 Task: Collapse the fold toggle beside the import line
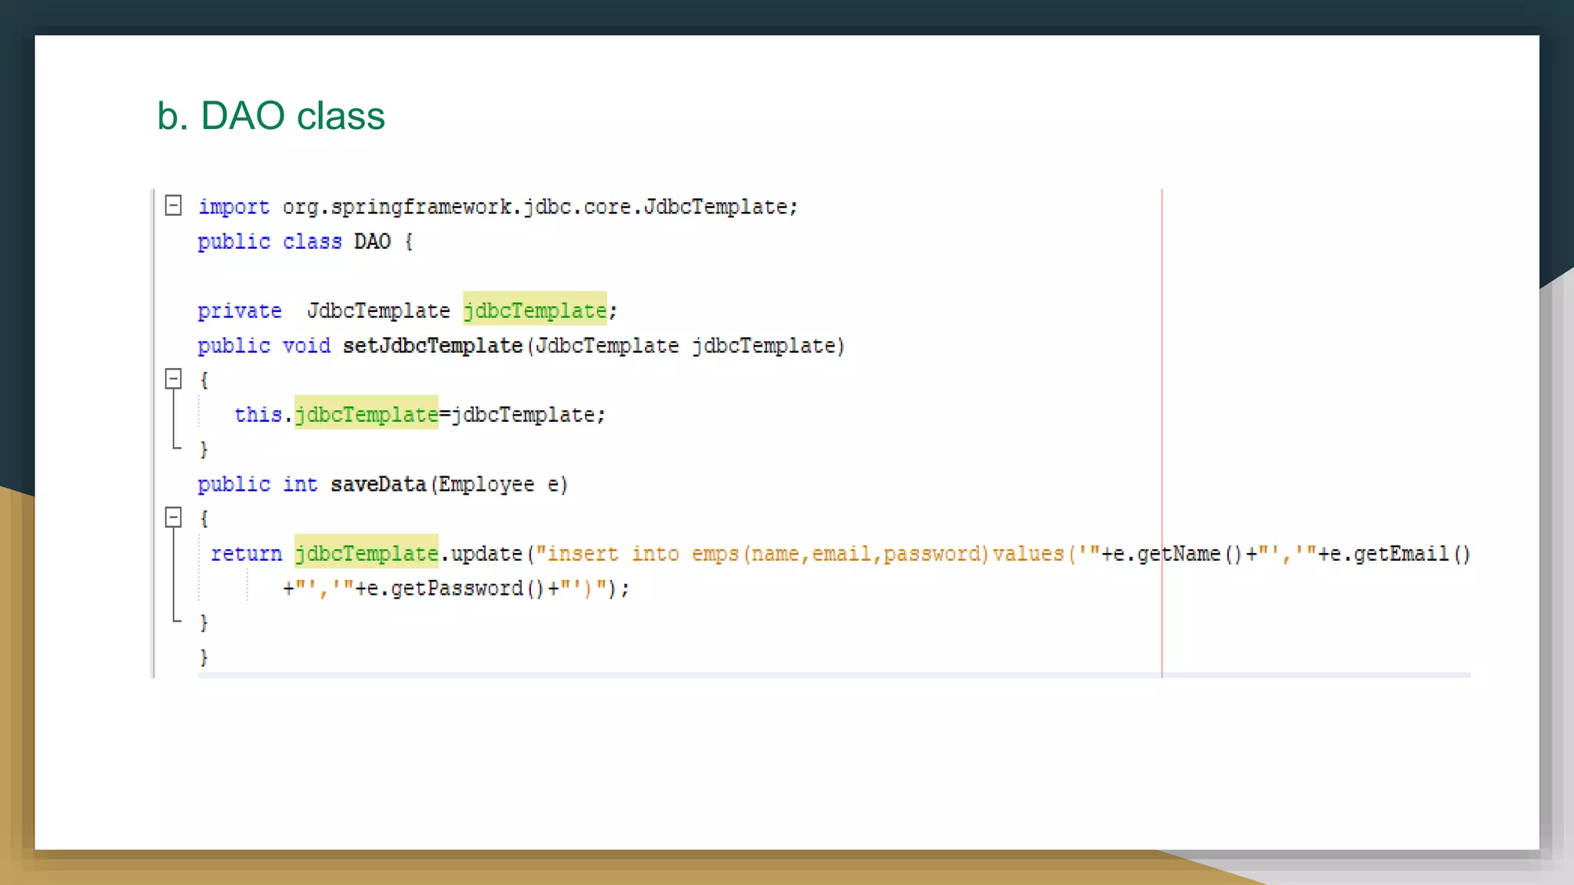173,206
